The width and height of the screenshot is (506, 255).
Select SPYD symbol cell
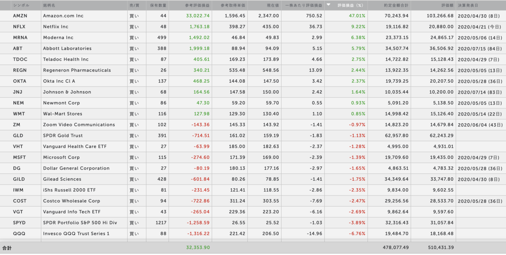[x=19, y=223]
